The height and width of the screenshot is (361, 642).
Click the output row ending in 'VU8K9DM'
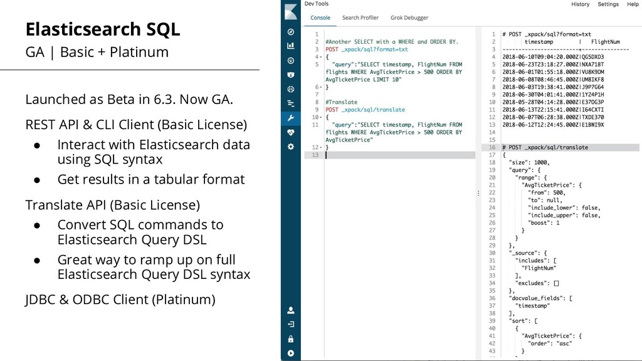[x=553, y=72]
